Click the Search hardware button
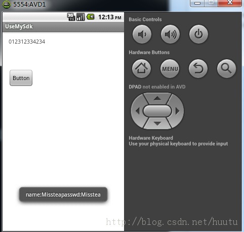This screenshot has width=244, height=232. [226, 68]
